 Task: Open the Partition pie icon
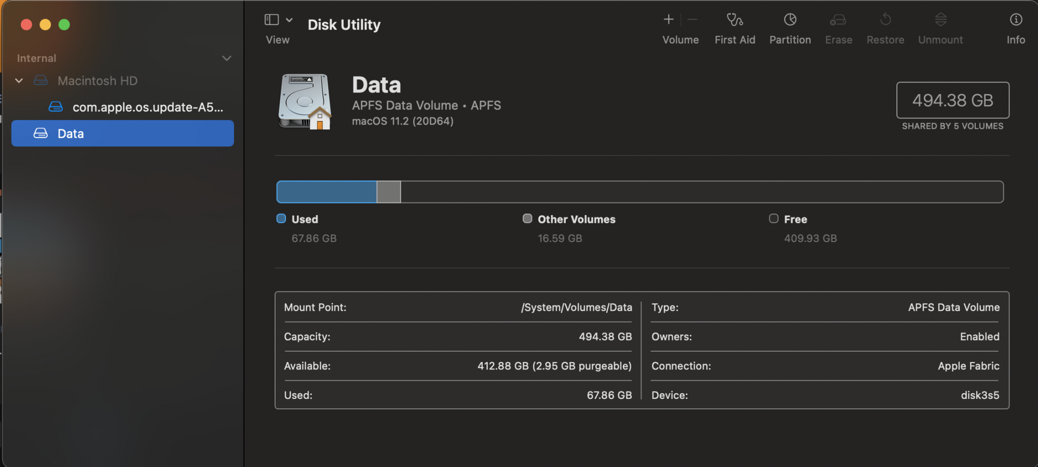[x=790, y=20]
